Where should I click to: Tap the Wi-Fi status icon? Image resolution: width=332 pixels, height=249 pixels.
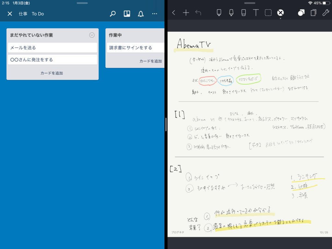tap(310, 3)
